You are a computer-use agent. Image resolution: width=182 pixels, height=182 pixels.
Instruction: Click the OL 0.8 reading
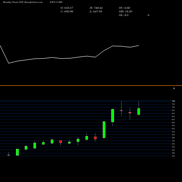[124, 15]
